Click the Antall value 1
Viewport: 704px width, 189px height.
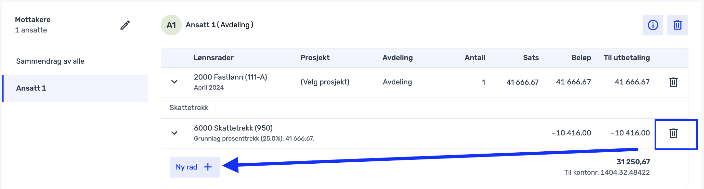coord(483,82)
